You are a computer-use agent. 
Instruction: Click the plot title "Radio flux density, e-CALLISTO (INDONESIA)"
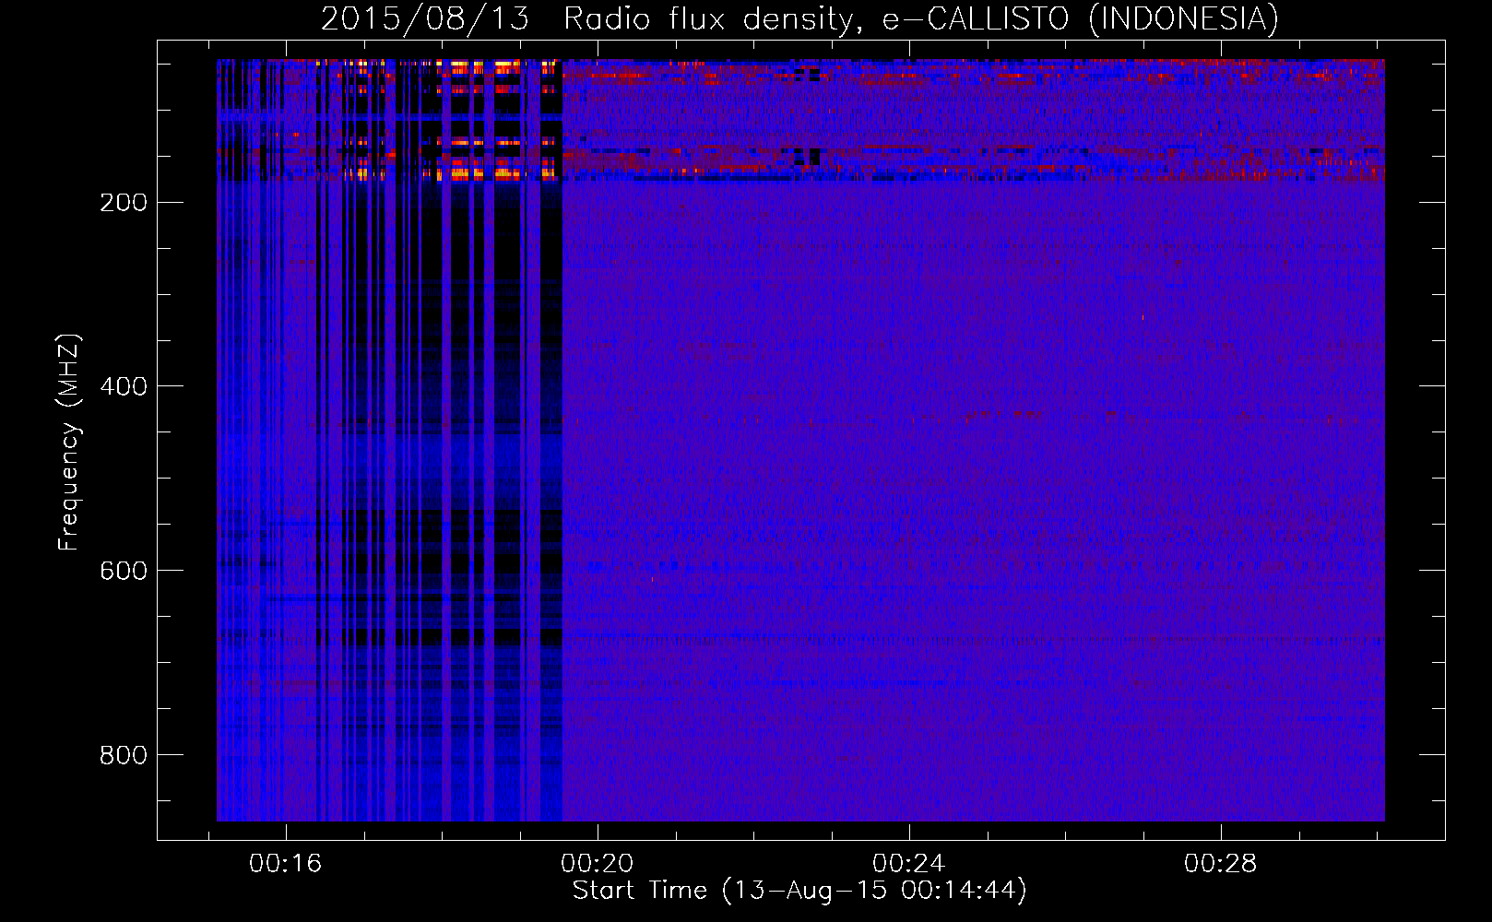click(x=921, y=18)
